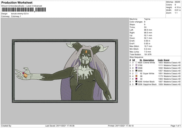Click the Description column header
This screenshot has height=128, width=182.
(149, 60)
